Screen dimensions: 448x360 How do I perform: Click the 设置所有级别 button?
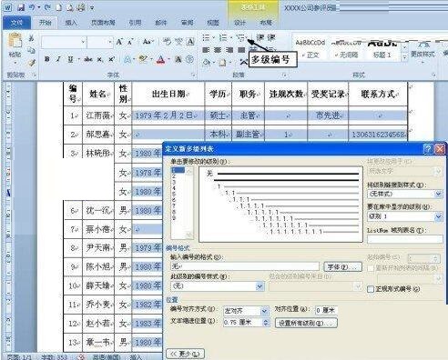point(306,323)
